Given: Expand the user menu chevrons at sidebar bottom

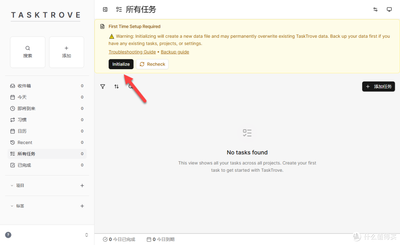Looking at the screenshot, I should (x=86, y=235).
